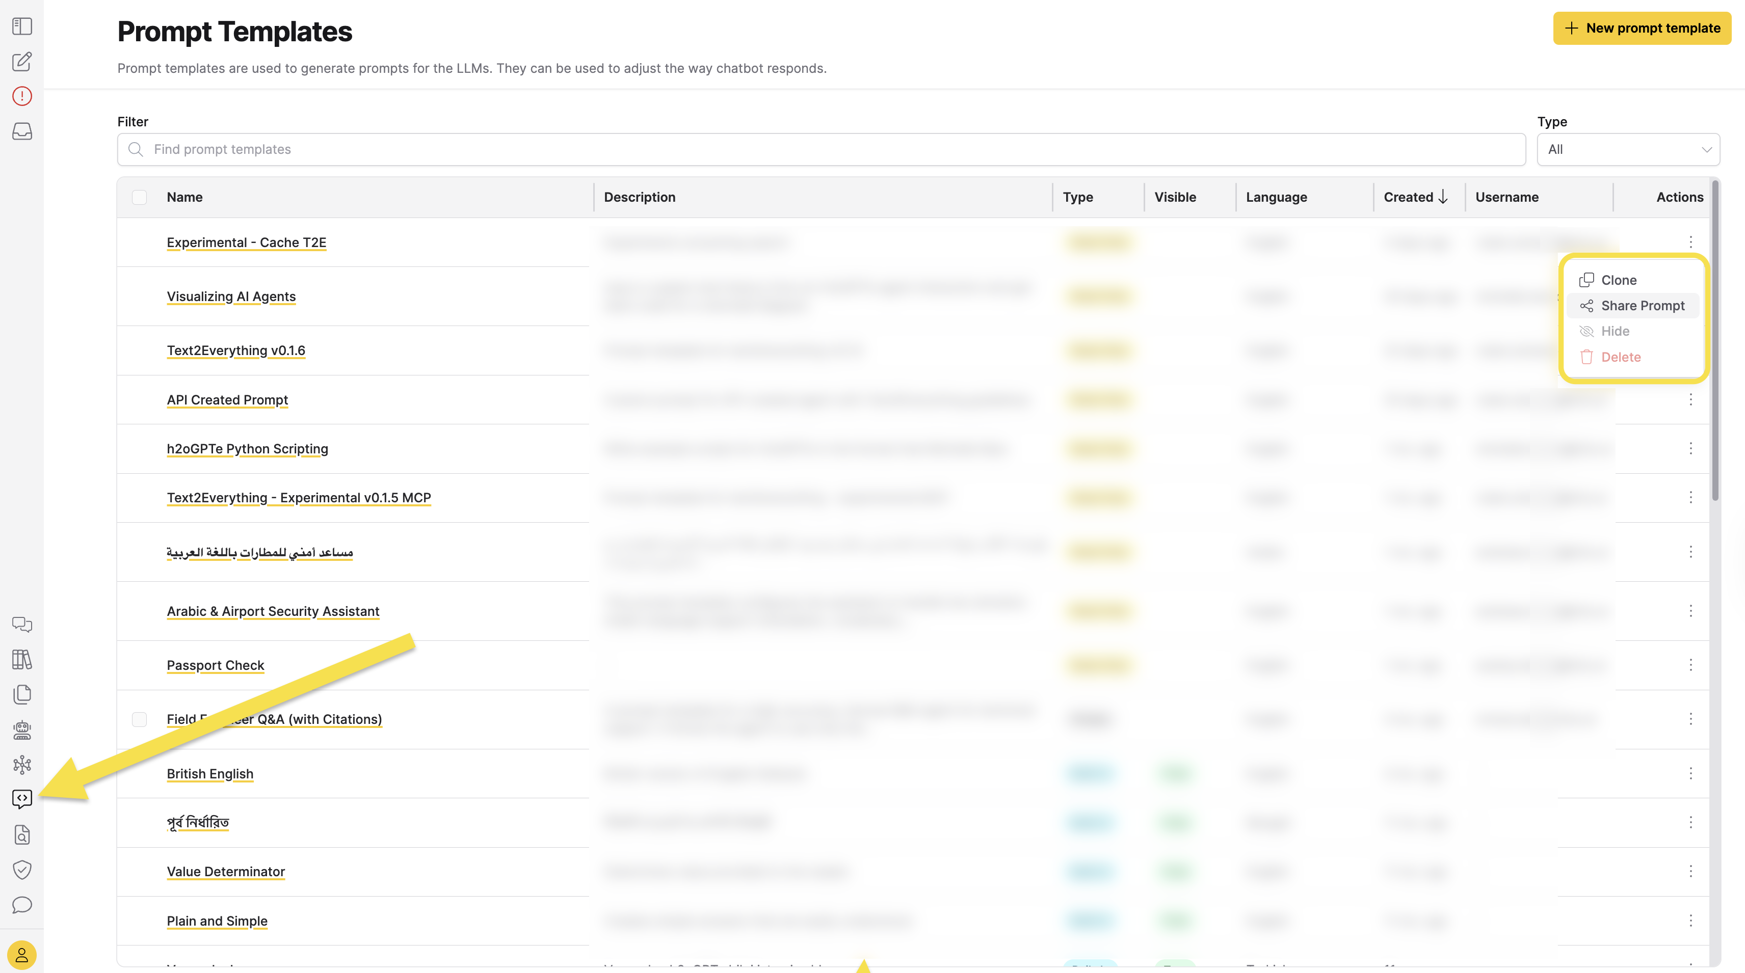1745x973 pixels.
Task: Check the Field Engineer Q&A row checkbox
Action: tap(139, 719)
